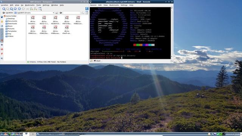
Task: Open the topmost sidebar panel icon
Action: [x=2, y=17]
